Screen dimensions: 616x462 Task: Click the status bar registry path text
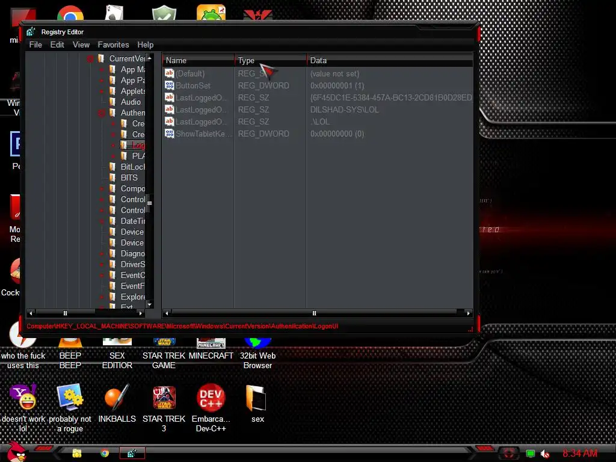[x=182, y=326]
